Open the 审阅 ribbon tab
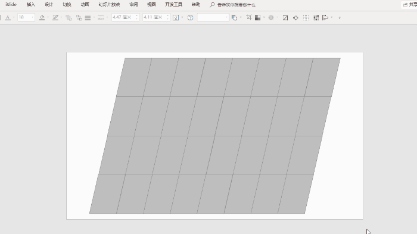The height and width of the screenshot is (234, 417). (x=133, y=5)
